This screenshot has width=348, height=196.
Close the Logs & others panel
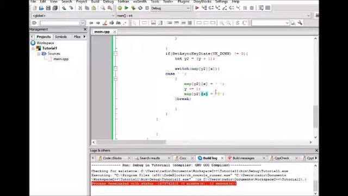316,150
